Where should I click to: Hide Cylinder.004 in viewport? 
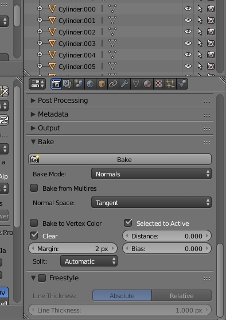(x=188, y=55)
